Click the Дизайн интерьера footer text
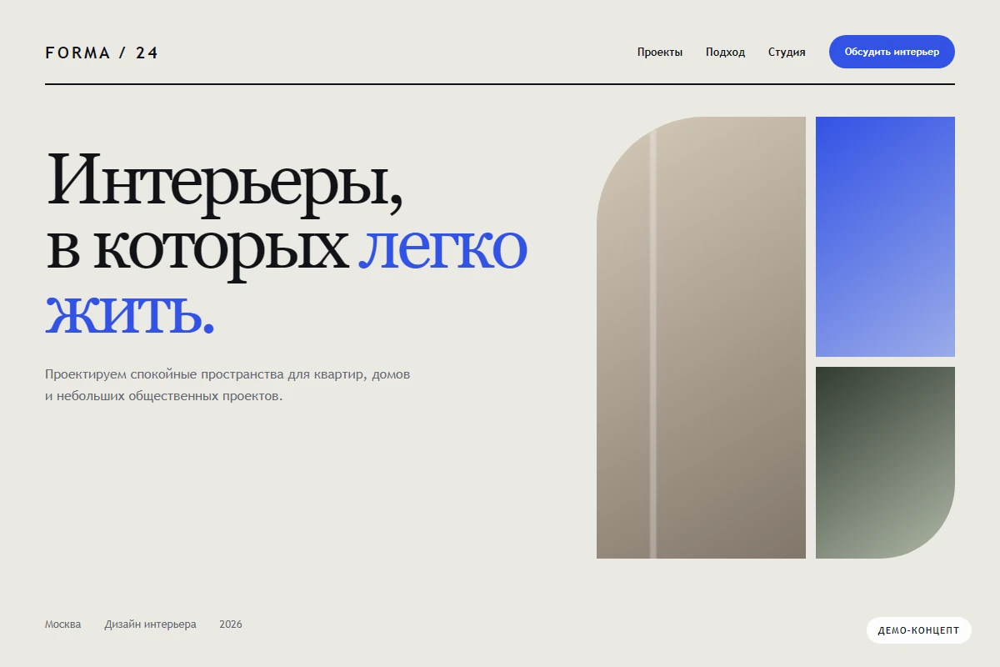Screen dimensions: 1000x667 click(x=151, y=624)
